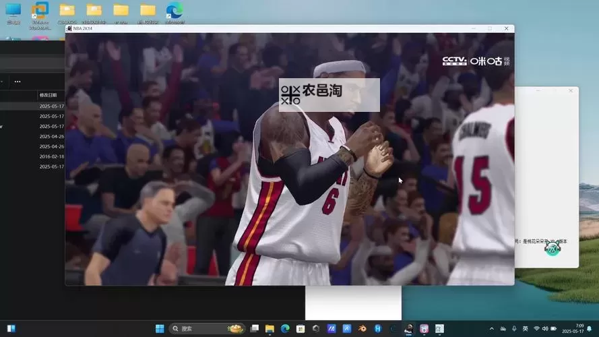This screenshot has height=337, width=599.
Task: Click the taskbar search box
Action: click(208, 329)
